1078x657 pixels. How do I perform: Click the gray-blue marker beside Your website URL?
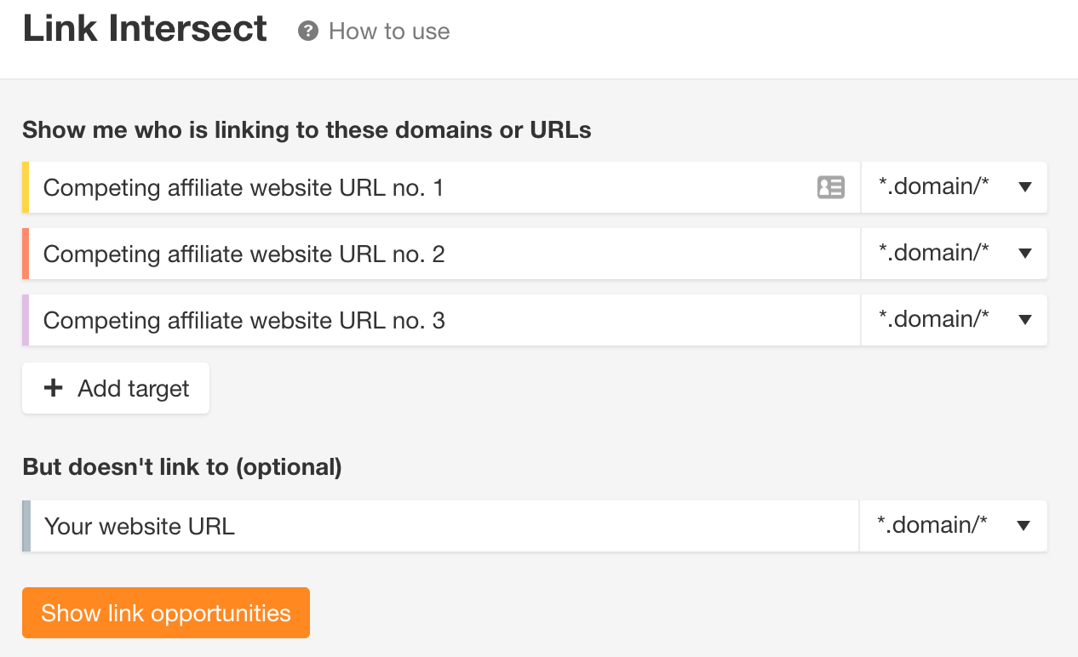point(26,526)
